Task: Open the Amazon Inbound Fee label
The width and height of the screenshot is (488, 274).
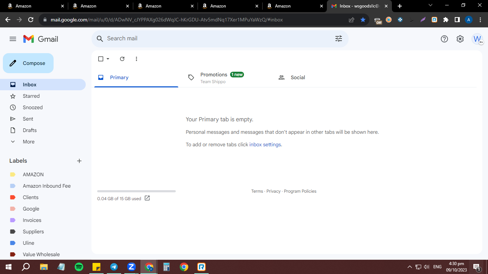Action: [x=43, y=186]
